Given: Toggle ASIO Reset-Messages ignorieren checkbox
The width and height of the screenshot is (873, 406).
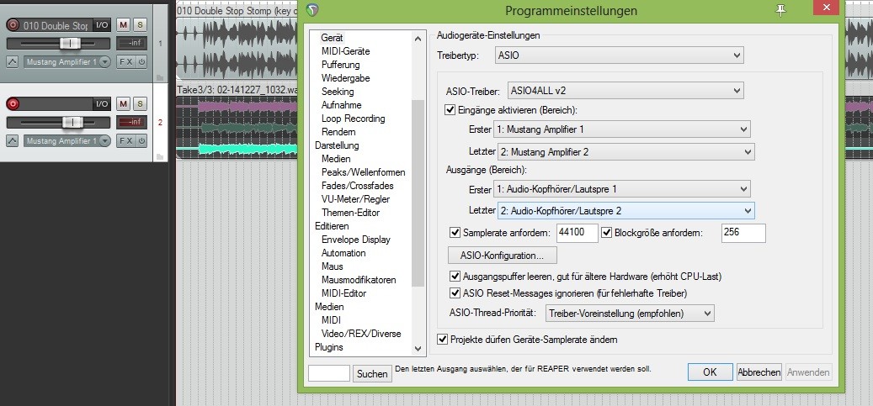Looking at the screenshot, I should coord(455,293).
